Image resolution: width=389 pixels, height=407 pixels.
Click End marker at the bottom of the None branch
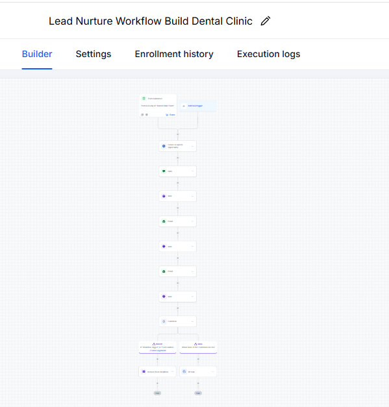coord(198,393)
